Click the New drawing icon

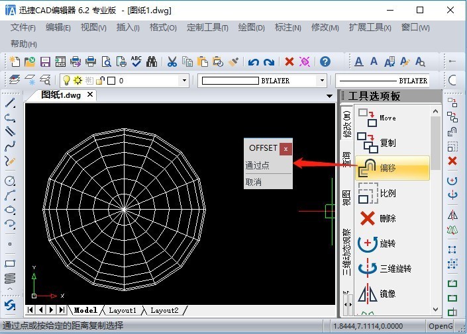15,62
